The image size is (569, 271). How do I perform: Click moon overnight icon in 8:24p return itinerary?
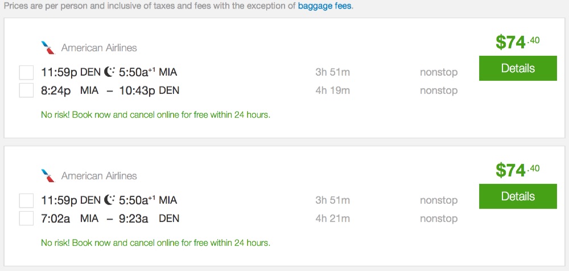point(109,72)
